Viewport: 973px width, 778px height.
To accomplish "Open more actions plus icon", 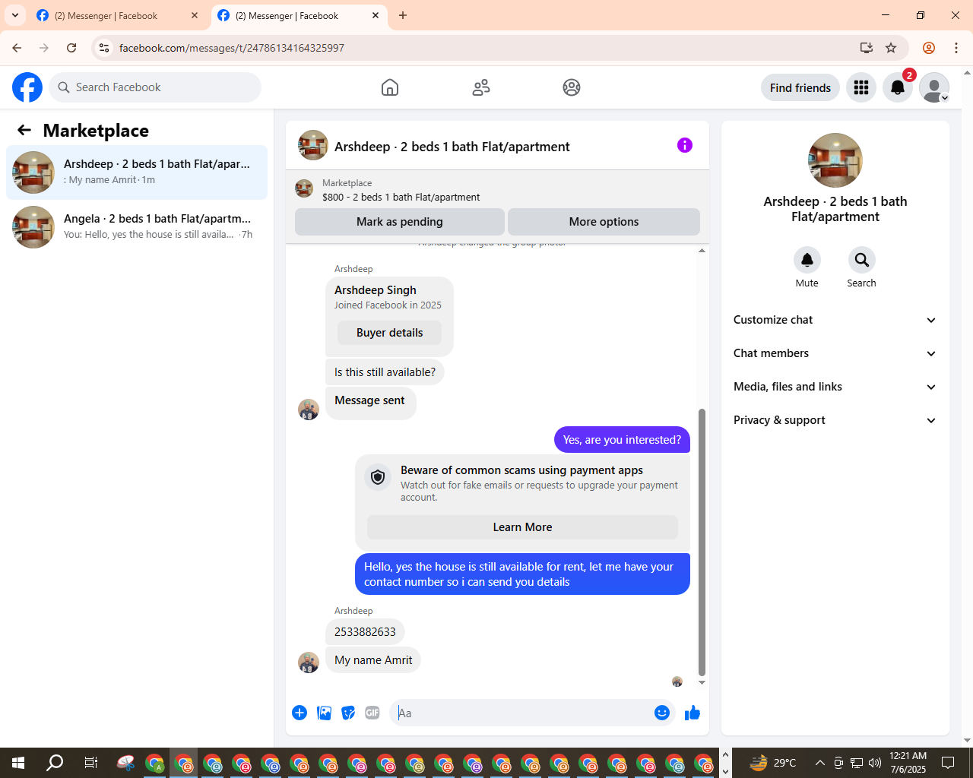I will point(300,713).
